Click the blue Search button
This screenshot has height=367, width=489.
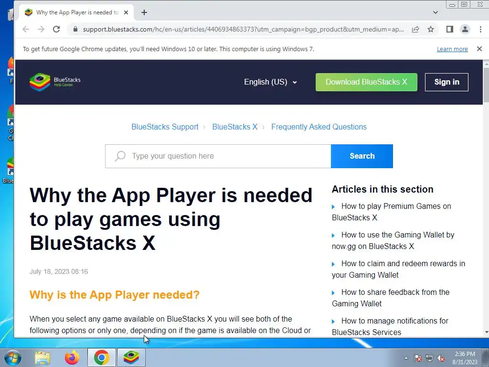(362, 156)
